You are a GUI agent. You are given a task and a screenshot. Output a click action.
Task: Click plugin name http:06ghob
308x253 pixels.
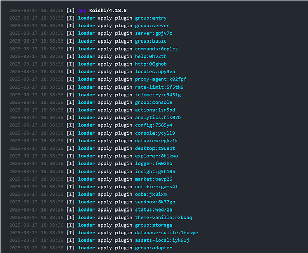[x=150, y=64]
